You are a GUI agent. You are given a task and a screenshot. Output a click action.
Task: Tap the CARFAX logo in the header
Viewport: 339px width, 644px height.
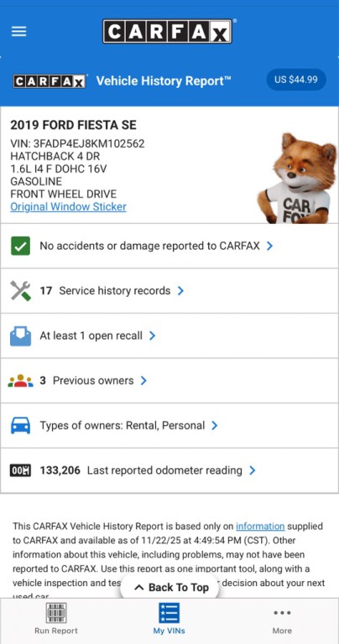pyautogui.click(x=168, y=32)
